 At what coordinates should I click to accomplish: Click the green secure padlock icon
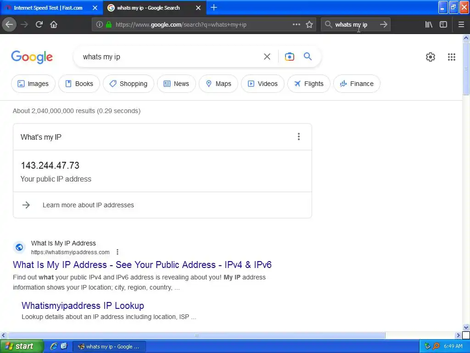[109, 25]
